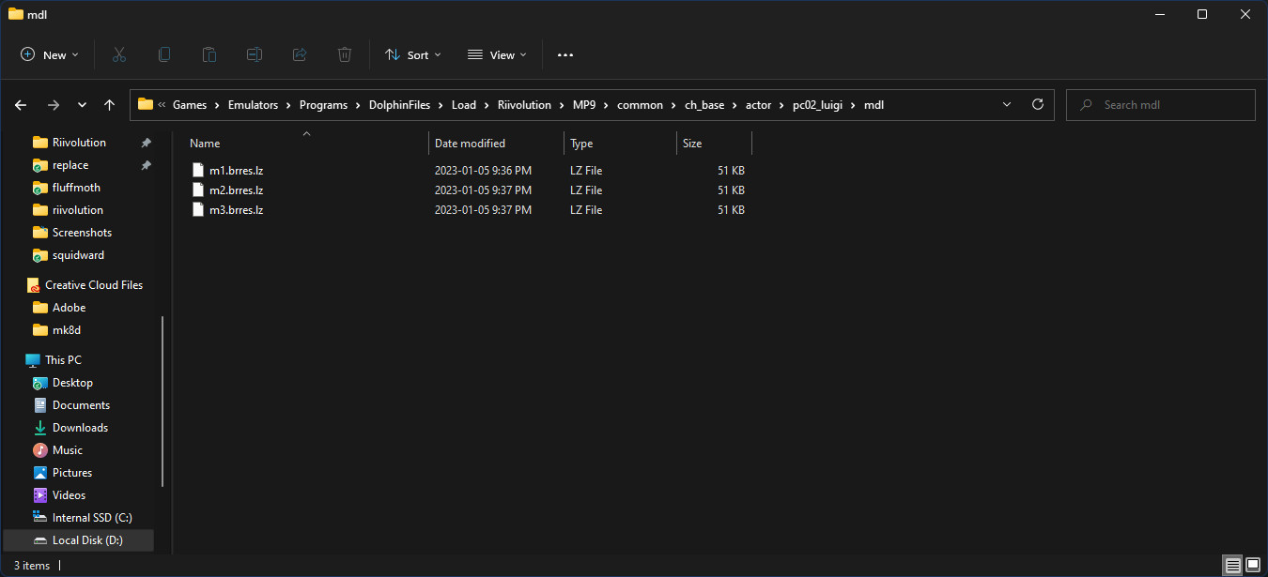Open the See more ellipsis menu
The width and height of the screenshot is (1268, 577).
point(564,55)
